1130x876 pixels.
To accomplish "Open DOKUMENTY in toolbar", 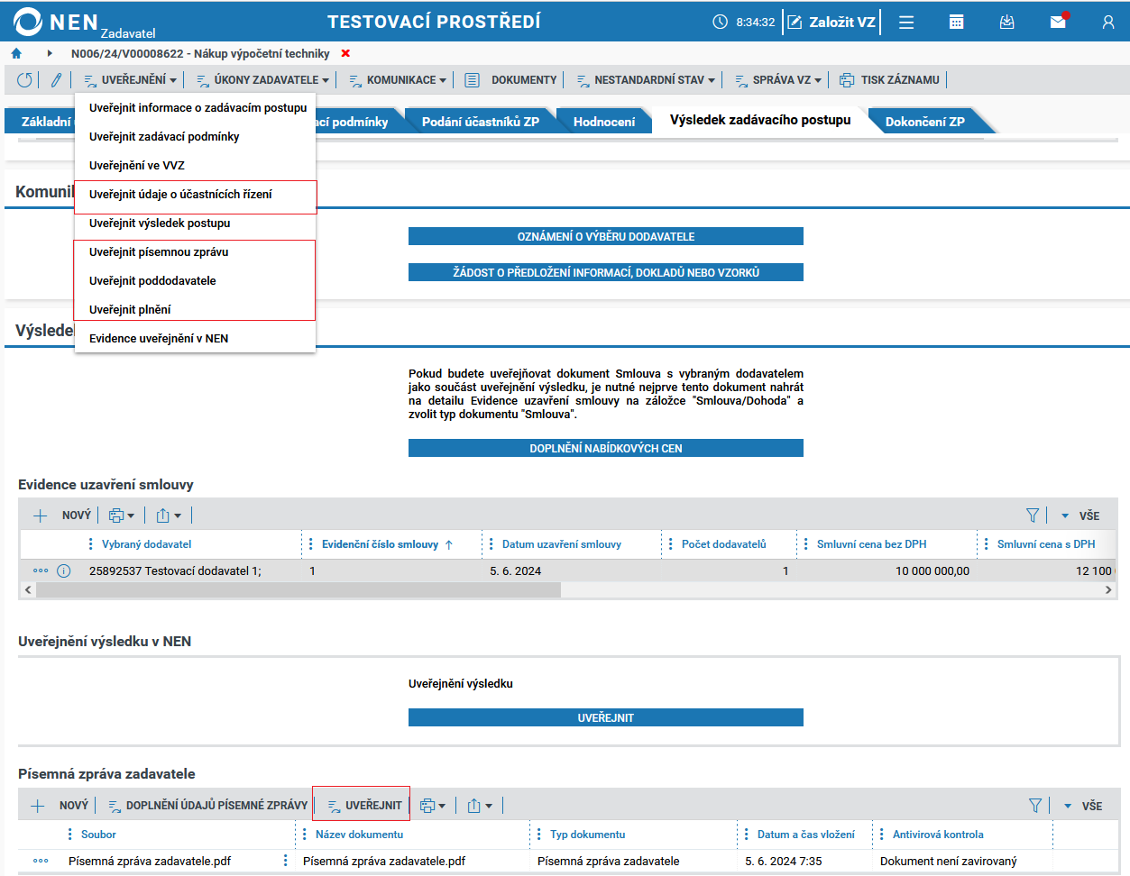I will [510, 80].
